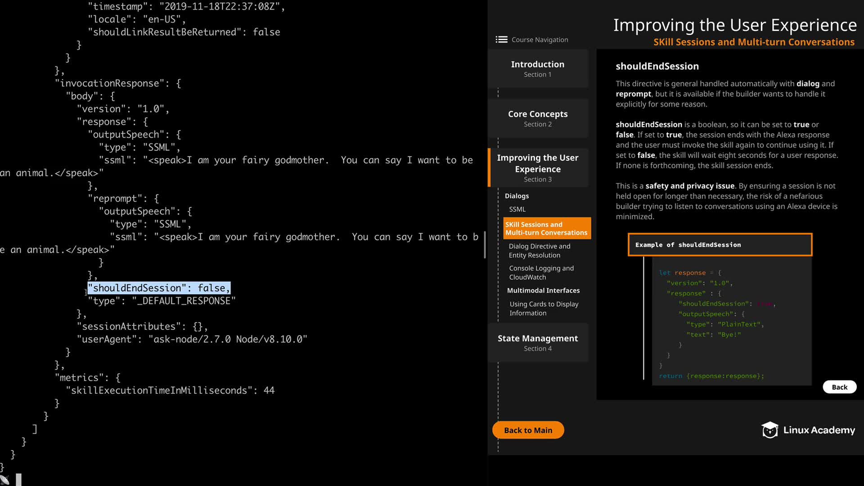Image resolution: width=864 pixels, height=486 pixels.
Task: Open Console Logging and CloudWatch lesson
Action: tap(541, 273)
